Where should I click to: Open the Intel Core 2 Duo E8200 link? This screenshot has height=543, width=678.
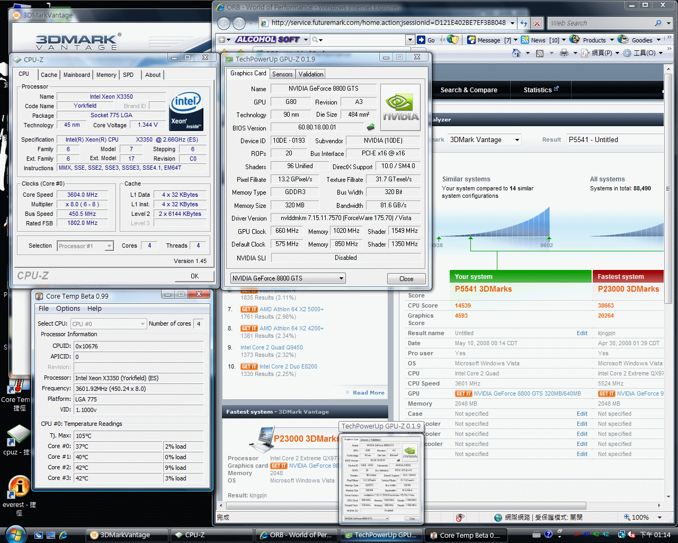[288, 366]
